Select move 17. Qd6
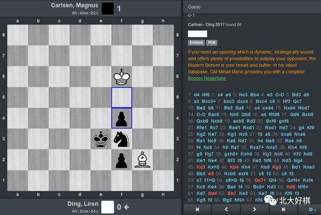The height and width of the screenshot is (215, 321). pyautogui.click(x=295, y=115)
